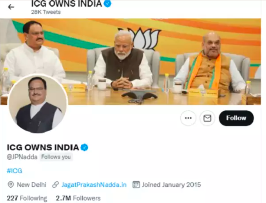This screenshot has width=266, height=203.
Task: Open the profile banner image
Action: coord(130,62)
